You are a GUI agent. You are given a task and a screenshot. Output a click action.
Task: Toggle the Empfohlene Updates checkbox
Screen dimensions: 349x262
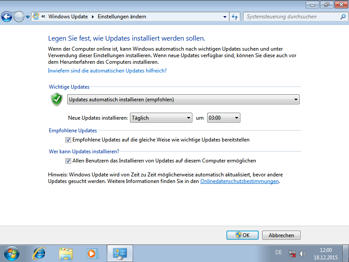coord(68,140)
